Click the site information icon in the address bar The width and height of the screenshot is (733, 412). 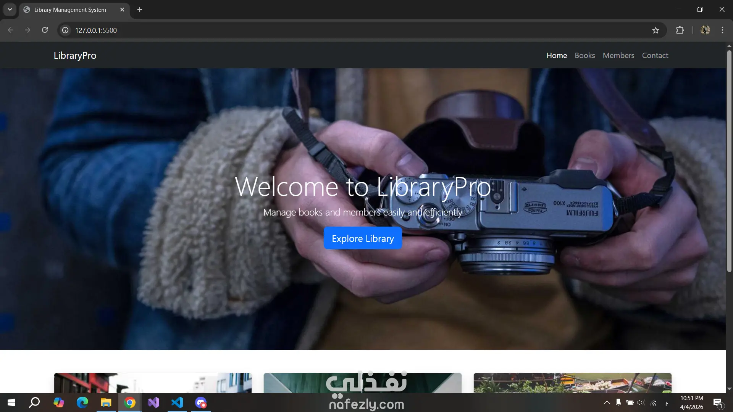(x=65, y=30)
